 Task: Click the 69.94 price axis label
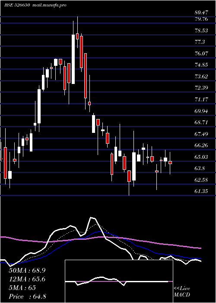(x=201, y=111)
